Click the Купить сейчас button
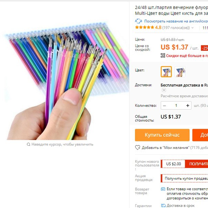208x208 pixels. pyautogui.click(x=162, y=135)
